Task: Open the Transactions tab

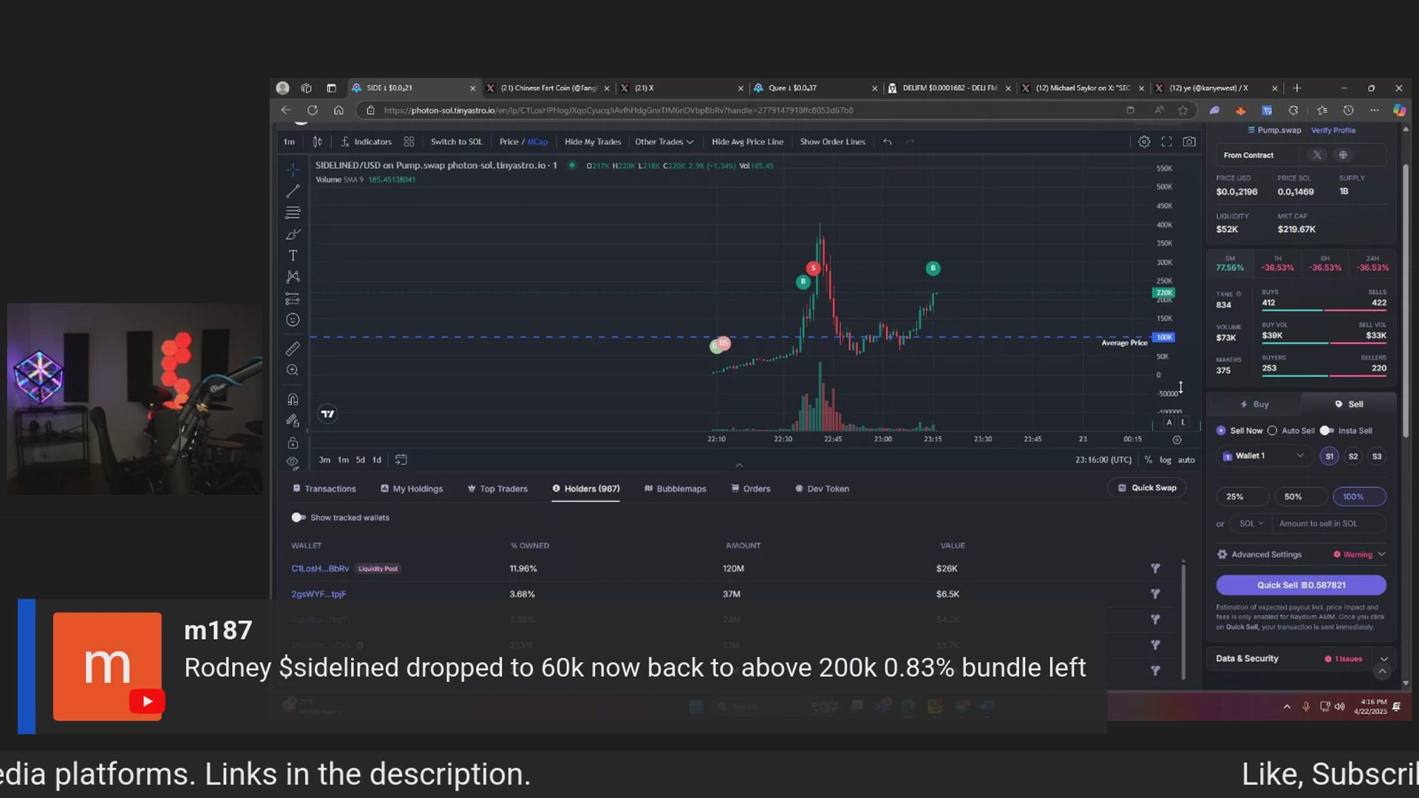Action: point(324,488)
